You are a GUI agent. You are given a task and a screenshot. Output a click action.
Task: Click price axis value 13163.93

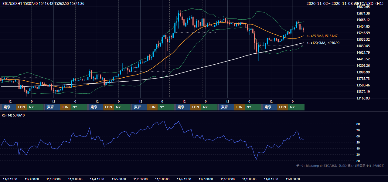click(x=363, y=98)
